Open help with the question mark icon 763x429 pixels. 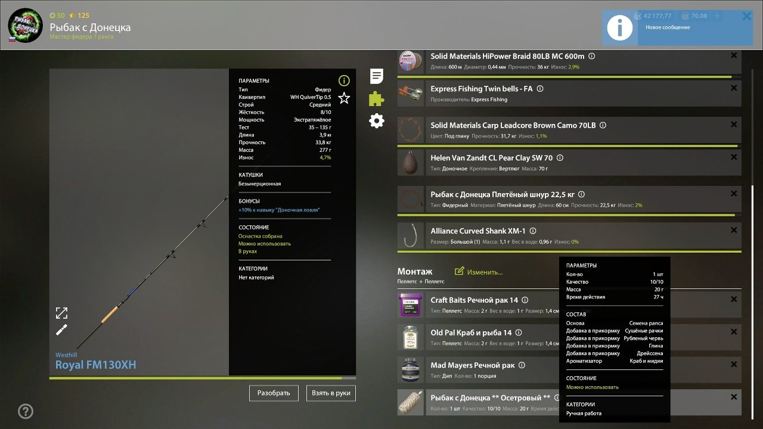pyautogui.click(x=26, y=411)
